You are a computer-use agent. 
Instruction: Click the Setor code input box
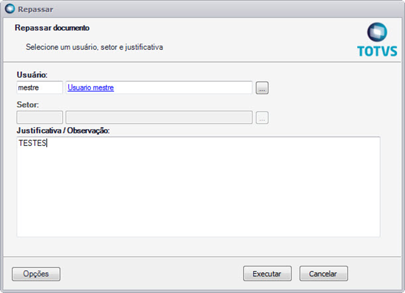[39, 118]
